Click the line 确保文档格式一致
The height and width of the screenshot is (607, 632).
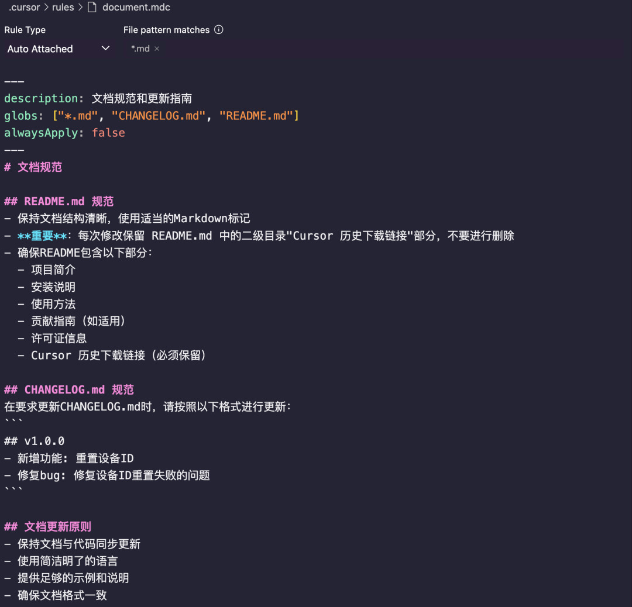coord(56,595)
